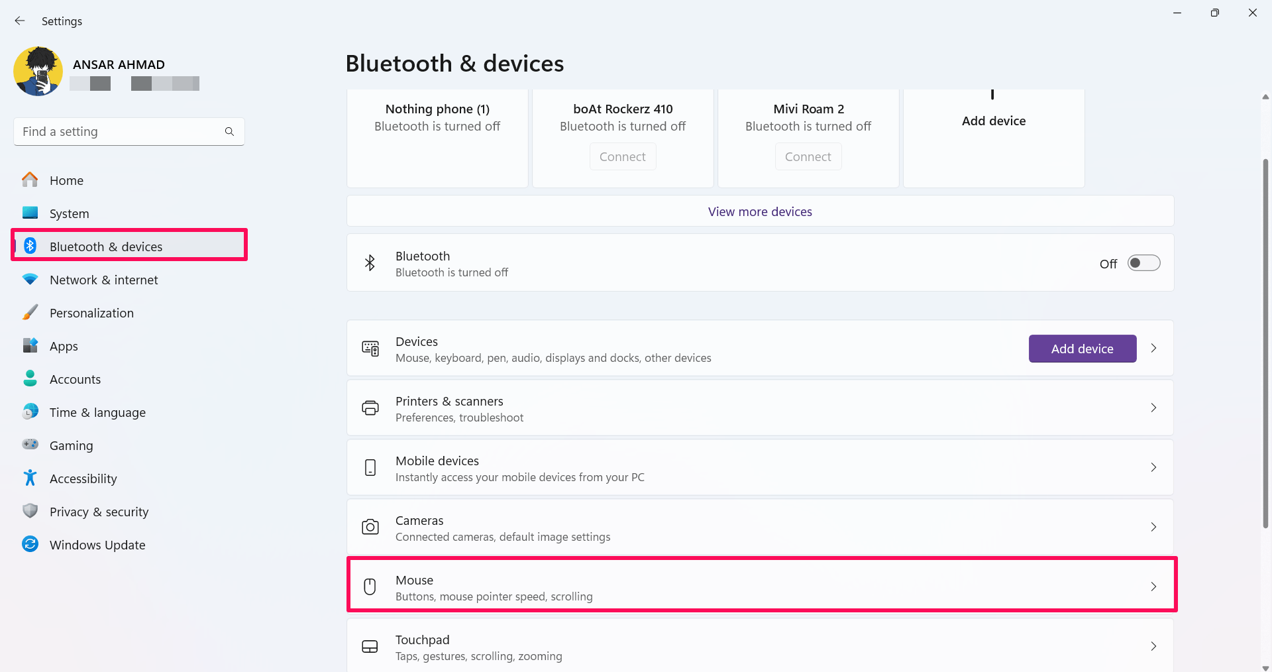Click the vertical scrollbar thumb

coord(1266,343)
